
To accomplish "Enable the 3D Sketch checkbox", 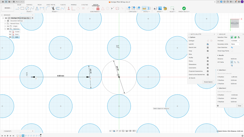I will point(208,78).
